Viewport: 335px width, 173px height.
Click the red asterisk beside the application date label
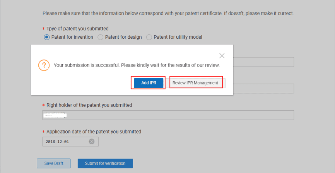tap(43, 132)
